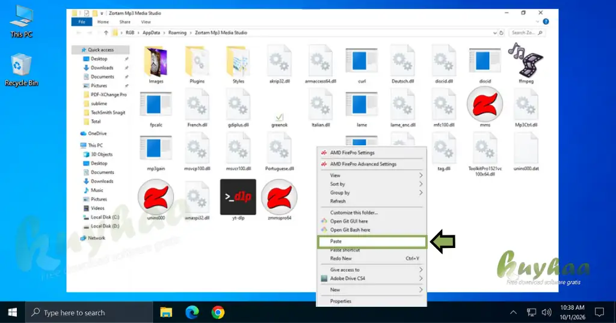Open the Plugins folder
Image resolution: width=616 pixels, height=323 pixels.
[x=197, y=62]
